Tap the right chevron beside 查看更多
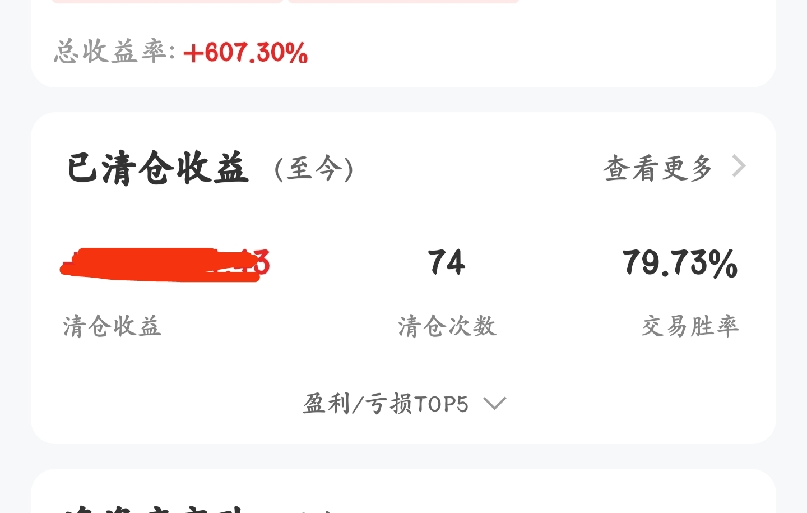Image resolution: width=807 pixels, height=513 pixels. (x=739, y=166)
